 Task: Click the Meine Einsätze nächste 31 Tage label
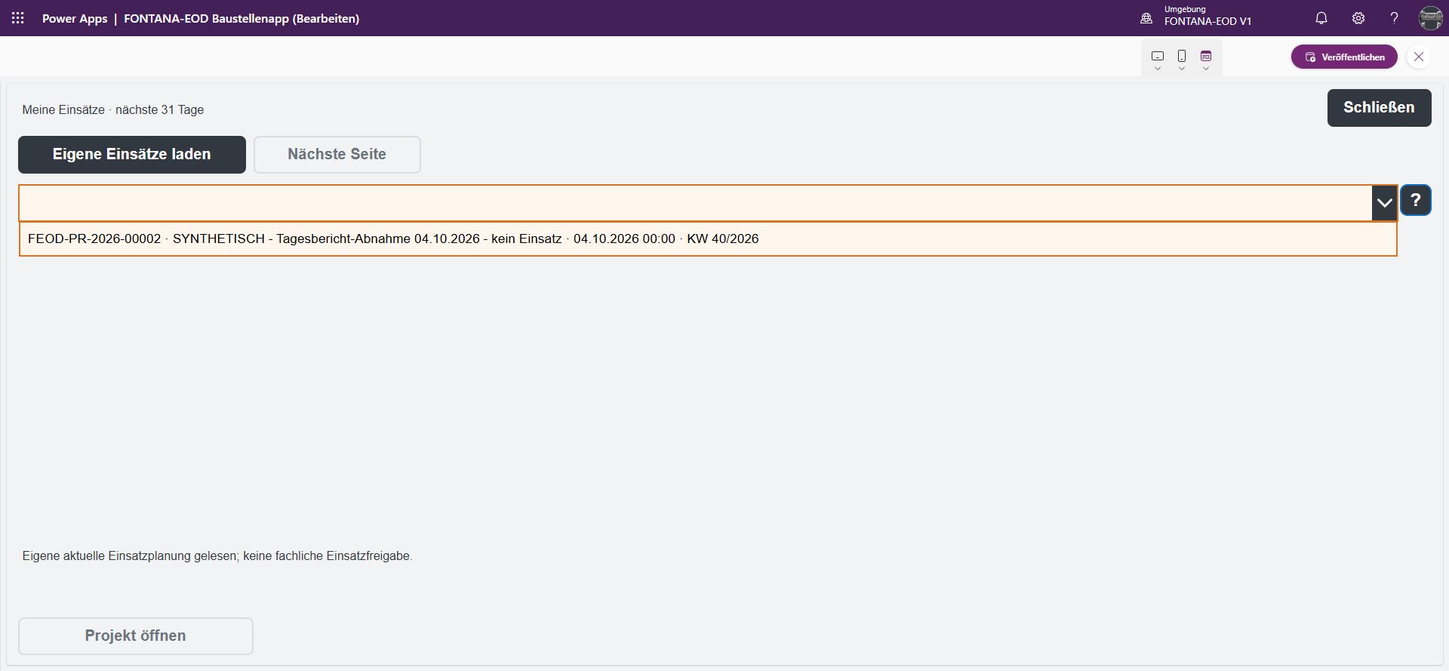[113, 110]
